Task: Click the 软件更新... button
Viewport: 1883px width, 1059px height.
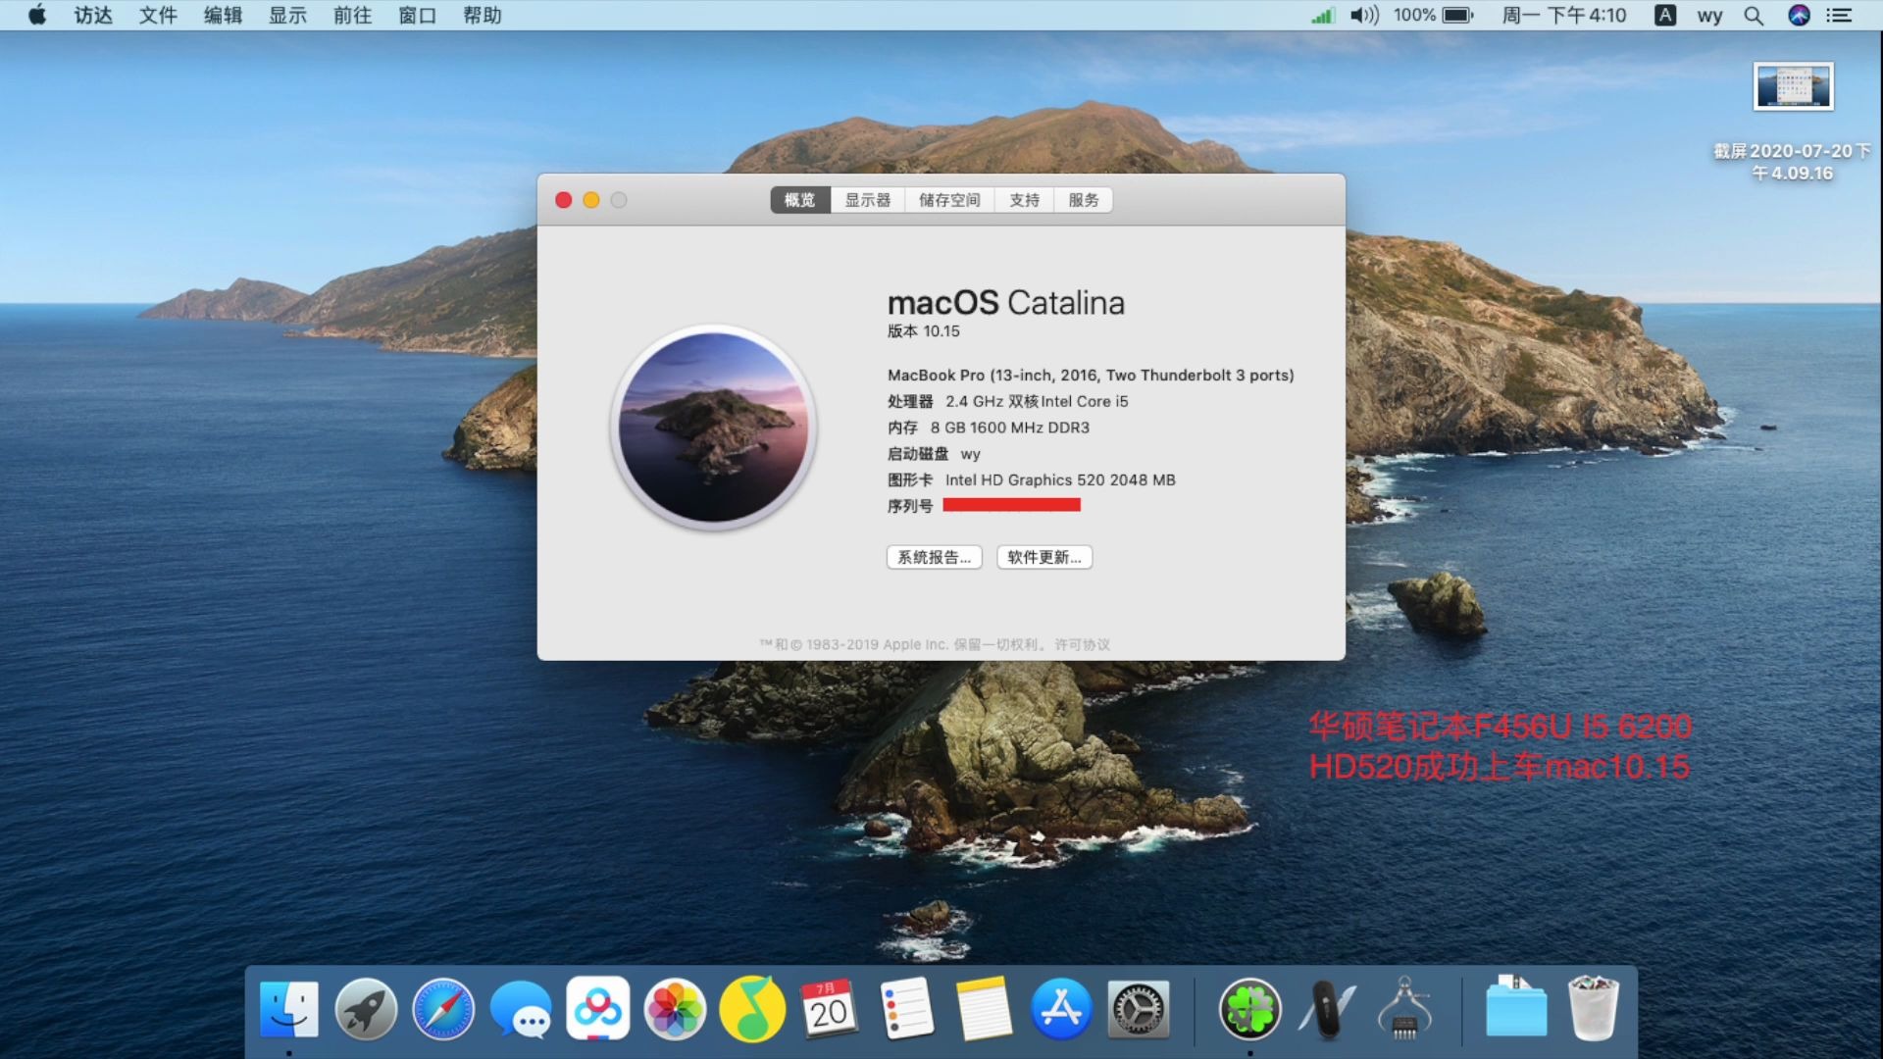Action: tap(1044, 557)
